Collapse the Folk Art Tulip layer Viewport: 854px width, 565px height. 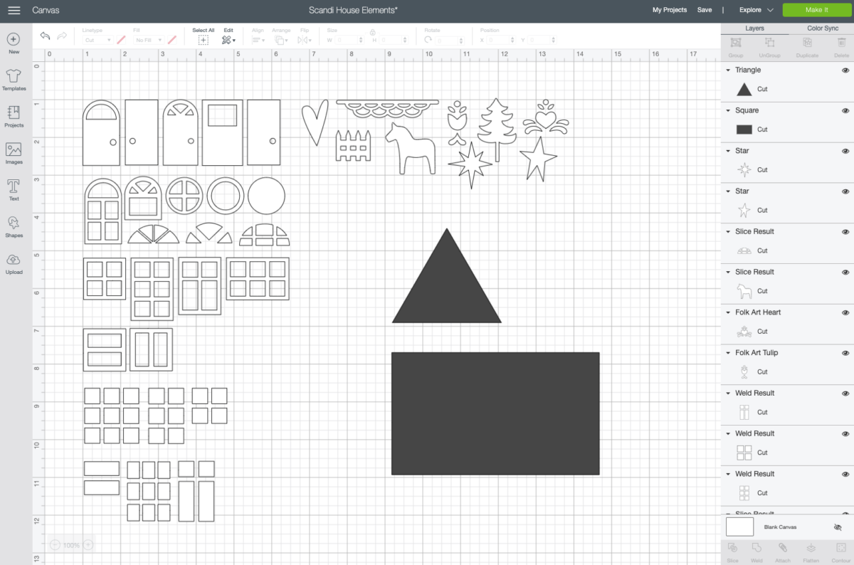point(728,354)
